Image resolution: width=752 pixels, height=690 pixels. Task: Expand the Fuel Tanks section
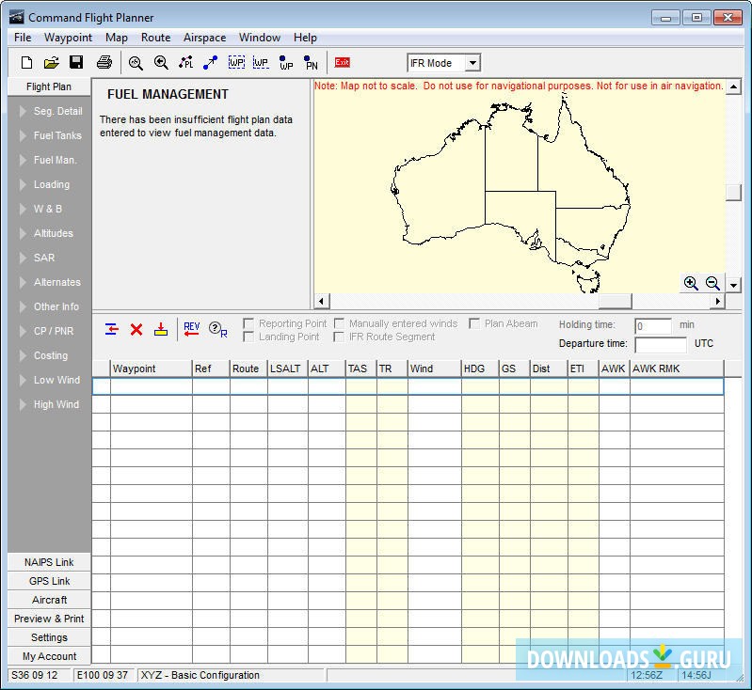pos(50,135)
